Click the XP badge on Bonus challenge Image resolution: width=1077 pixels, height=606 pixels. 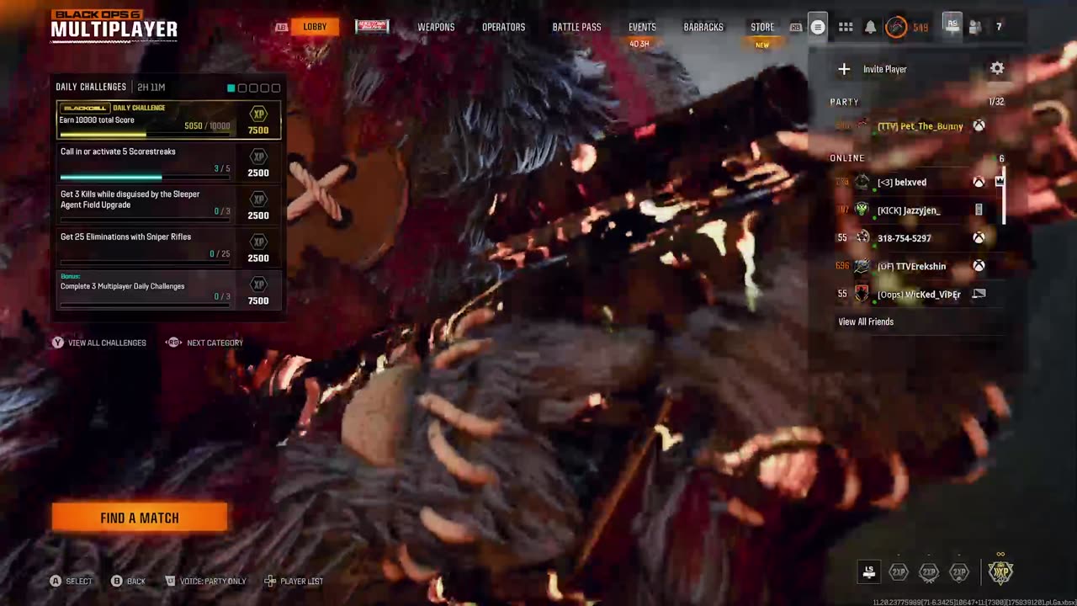(258, 284)
